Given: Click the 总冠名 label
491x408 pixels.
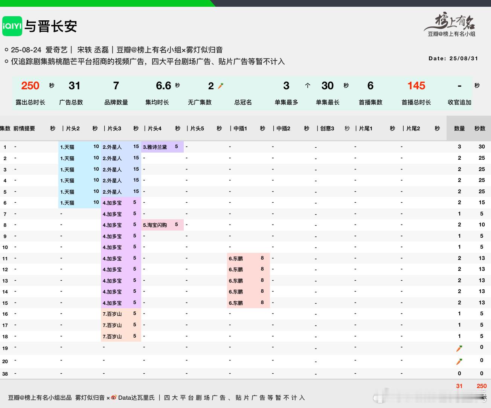Looking at the screenshot, I should point(243,102).
